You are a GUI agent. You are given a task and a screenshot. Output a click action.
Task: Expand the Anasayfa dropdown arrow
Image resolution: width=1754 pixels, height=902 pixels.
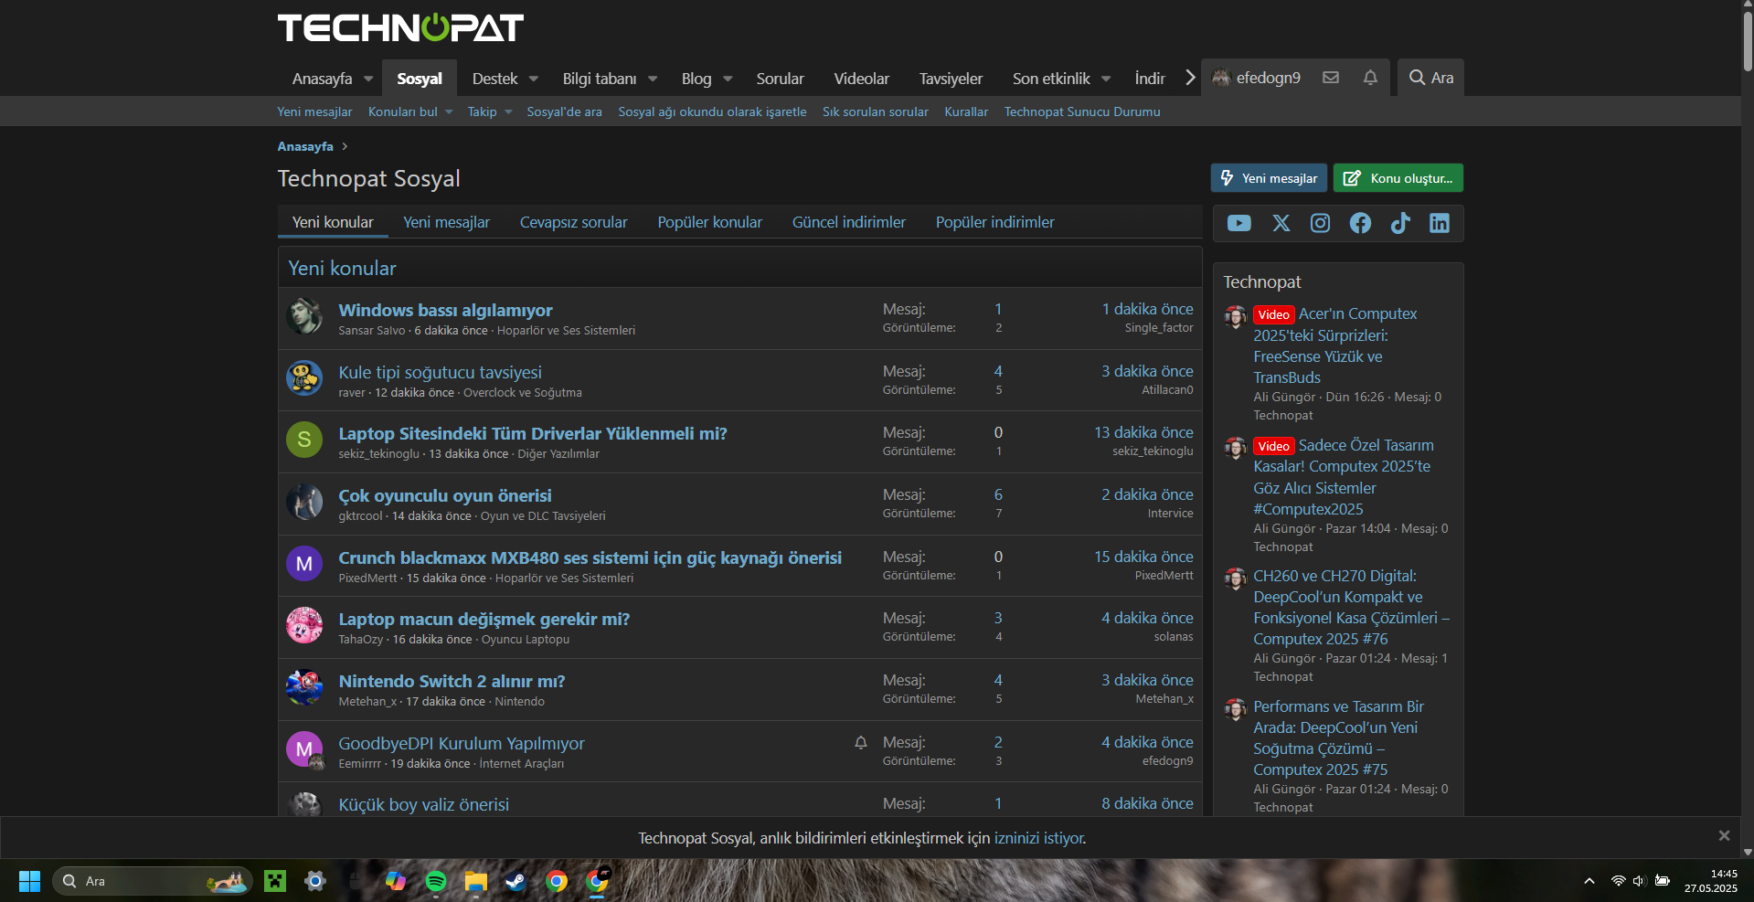(368, 79)
